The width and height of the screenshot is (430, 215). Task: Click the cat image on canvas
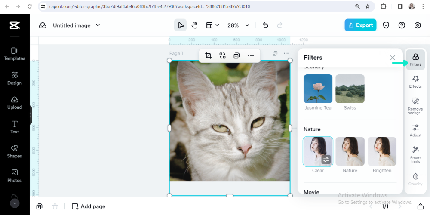click(x=230, y=121)
